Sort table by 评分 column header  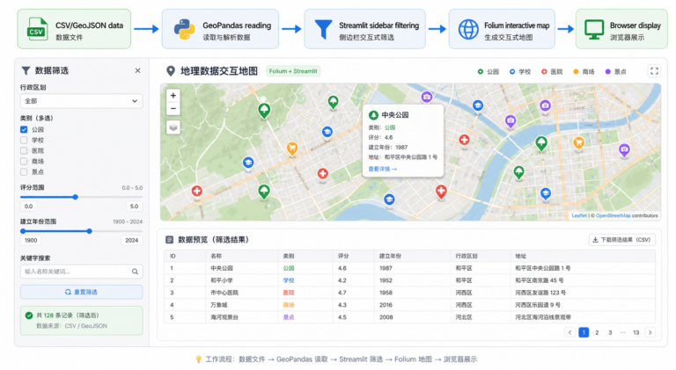click(x=343, y=256)
